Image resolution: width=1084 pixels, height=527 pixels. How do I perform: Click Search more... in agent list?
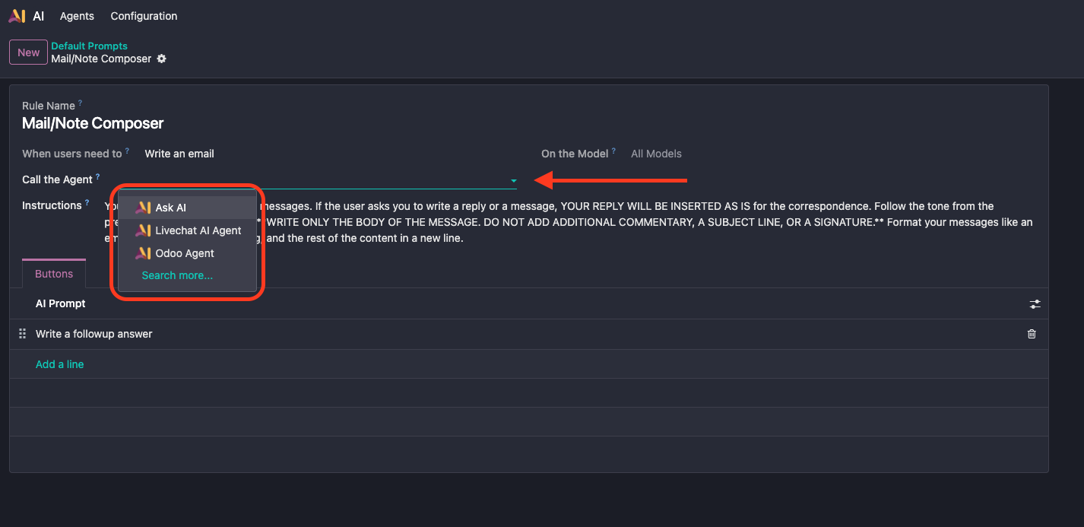click(x=177, y=275)
